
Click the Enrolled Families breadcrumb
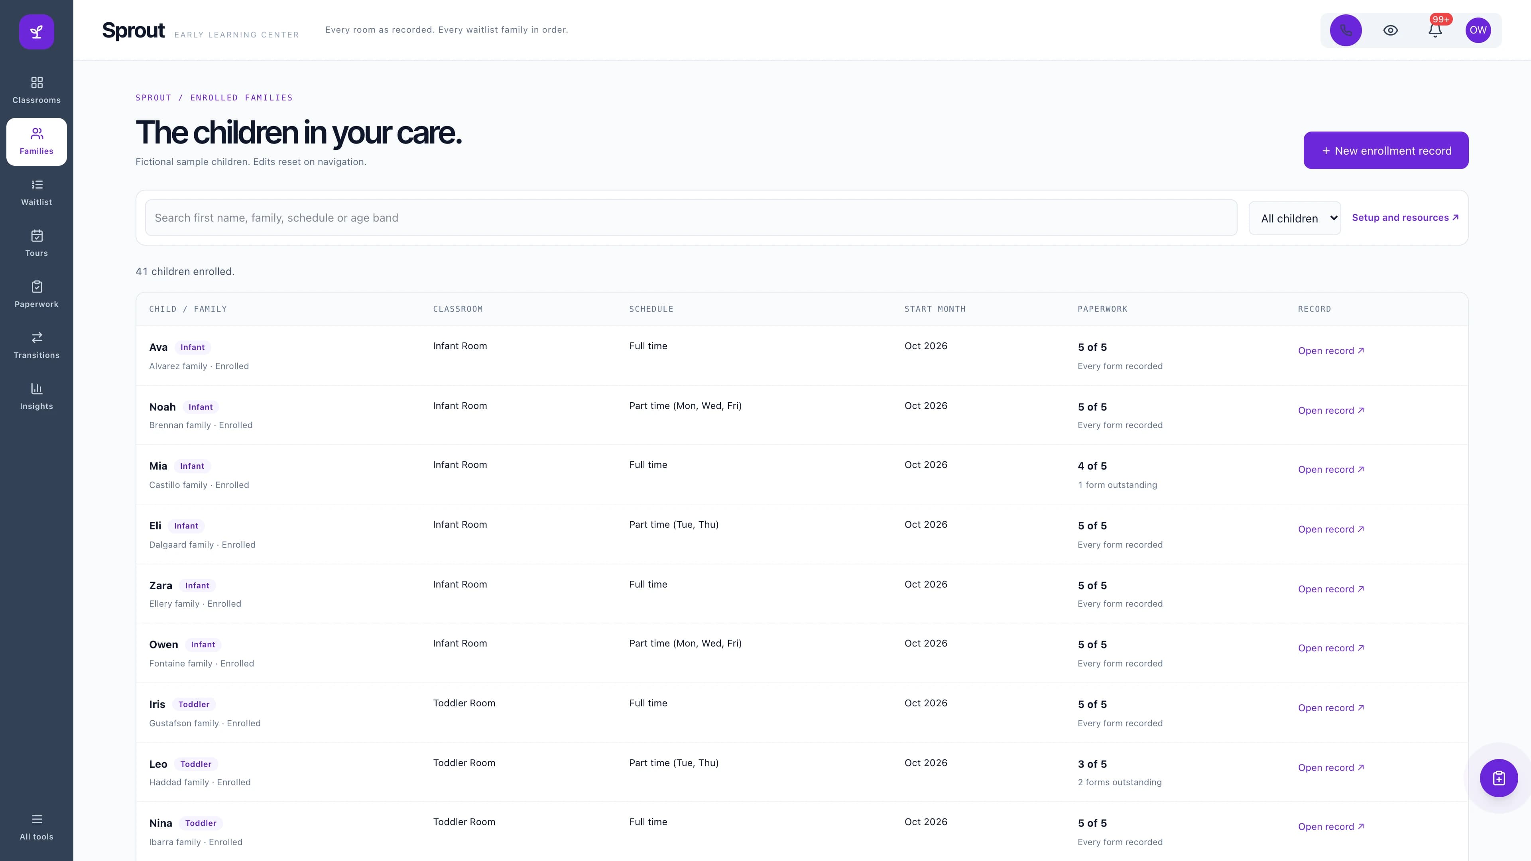click(x=241, y=97)
